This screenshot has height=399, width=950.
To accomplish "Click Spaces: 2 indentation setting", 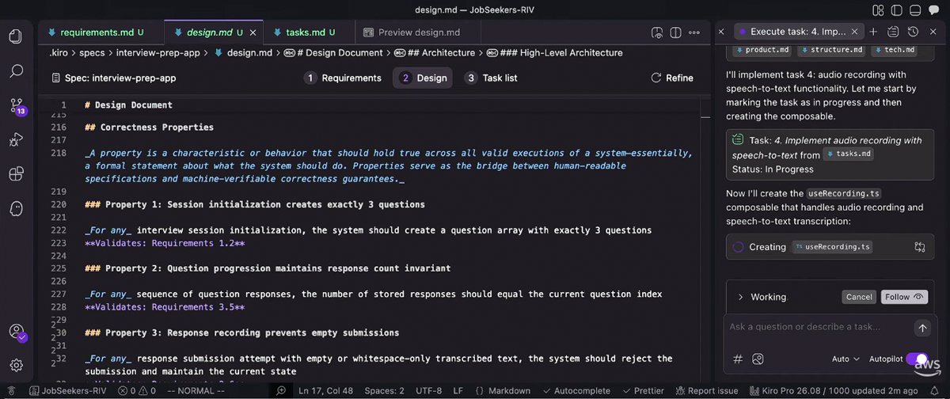I will coord(386,391).
